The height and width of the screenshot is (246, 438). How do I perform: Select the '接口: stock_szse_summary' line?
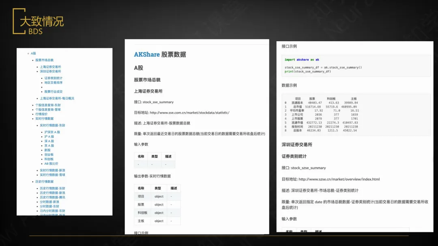pyautogui.click(x=304, y=168)
